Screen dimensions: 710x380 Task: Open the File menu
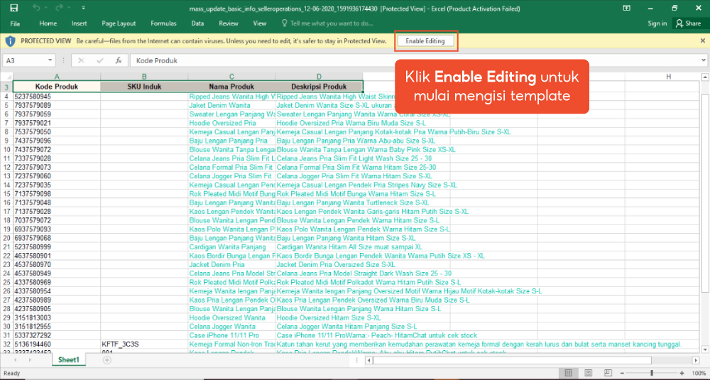[15, 23]
